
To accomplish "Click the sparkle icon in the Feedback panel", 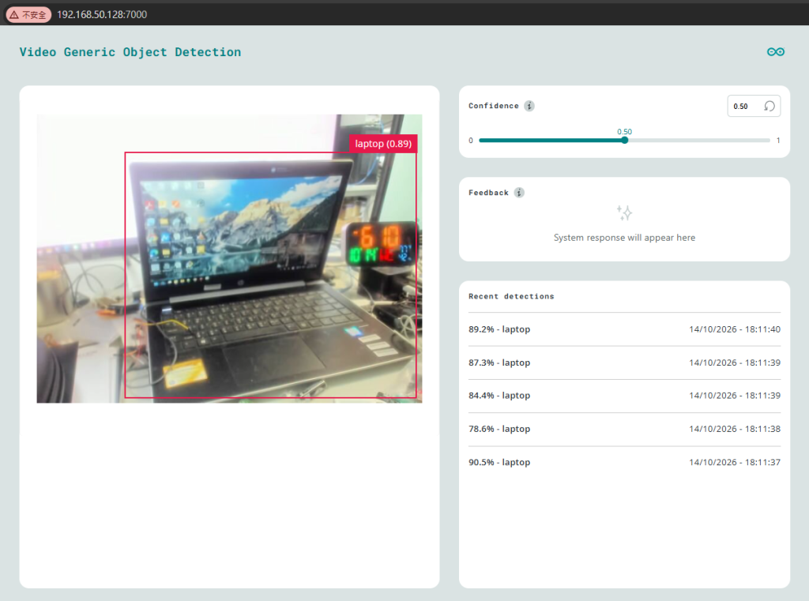I will click(x=624, y=212).
